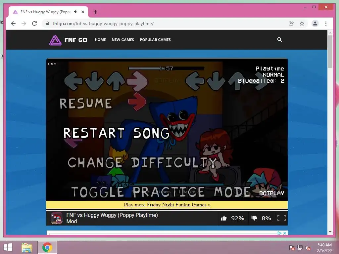Click the game thumbnail beside title

pyautogui.click(x=57, y=218)
